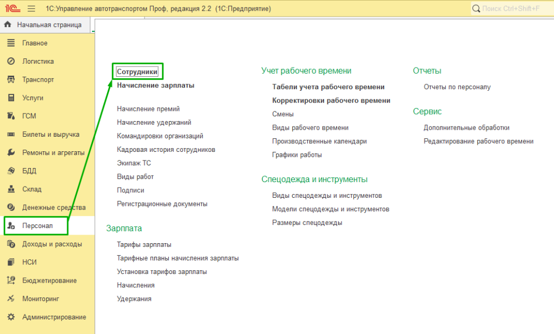Open Установка тарифов зарплаты
The height and width of the screenshot is (334, 554).
[x=162, y=271]
